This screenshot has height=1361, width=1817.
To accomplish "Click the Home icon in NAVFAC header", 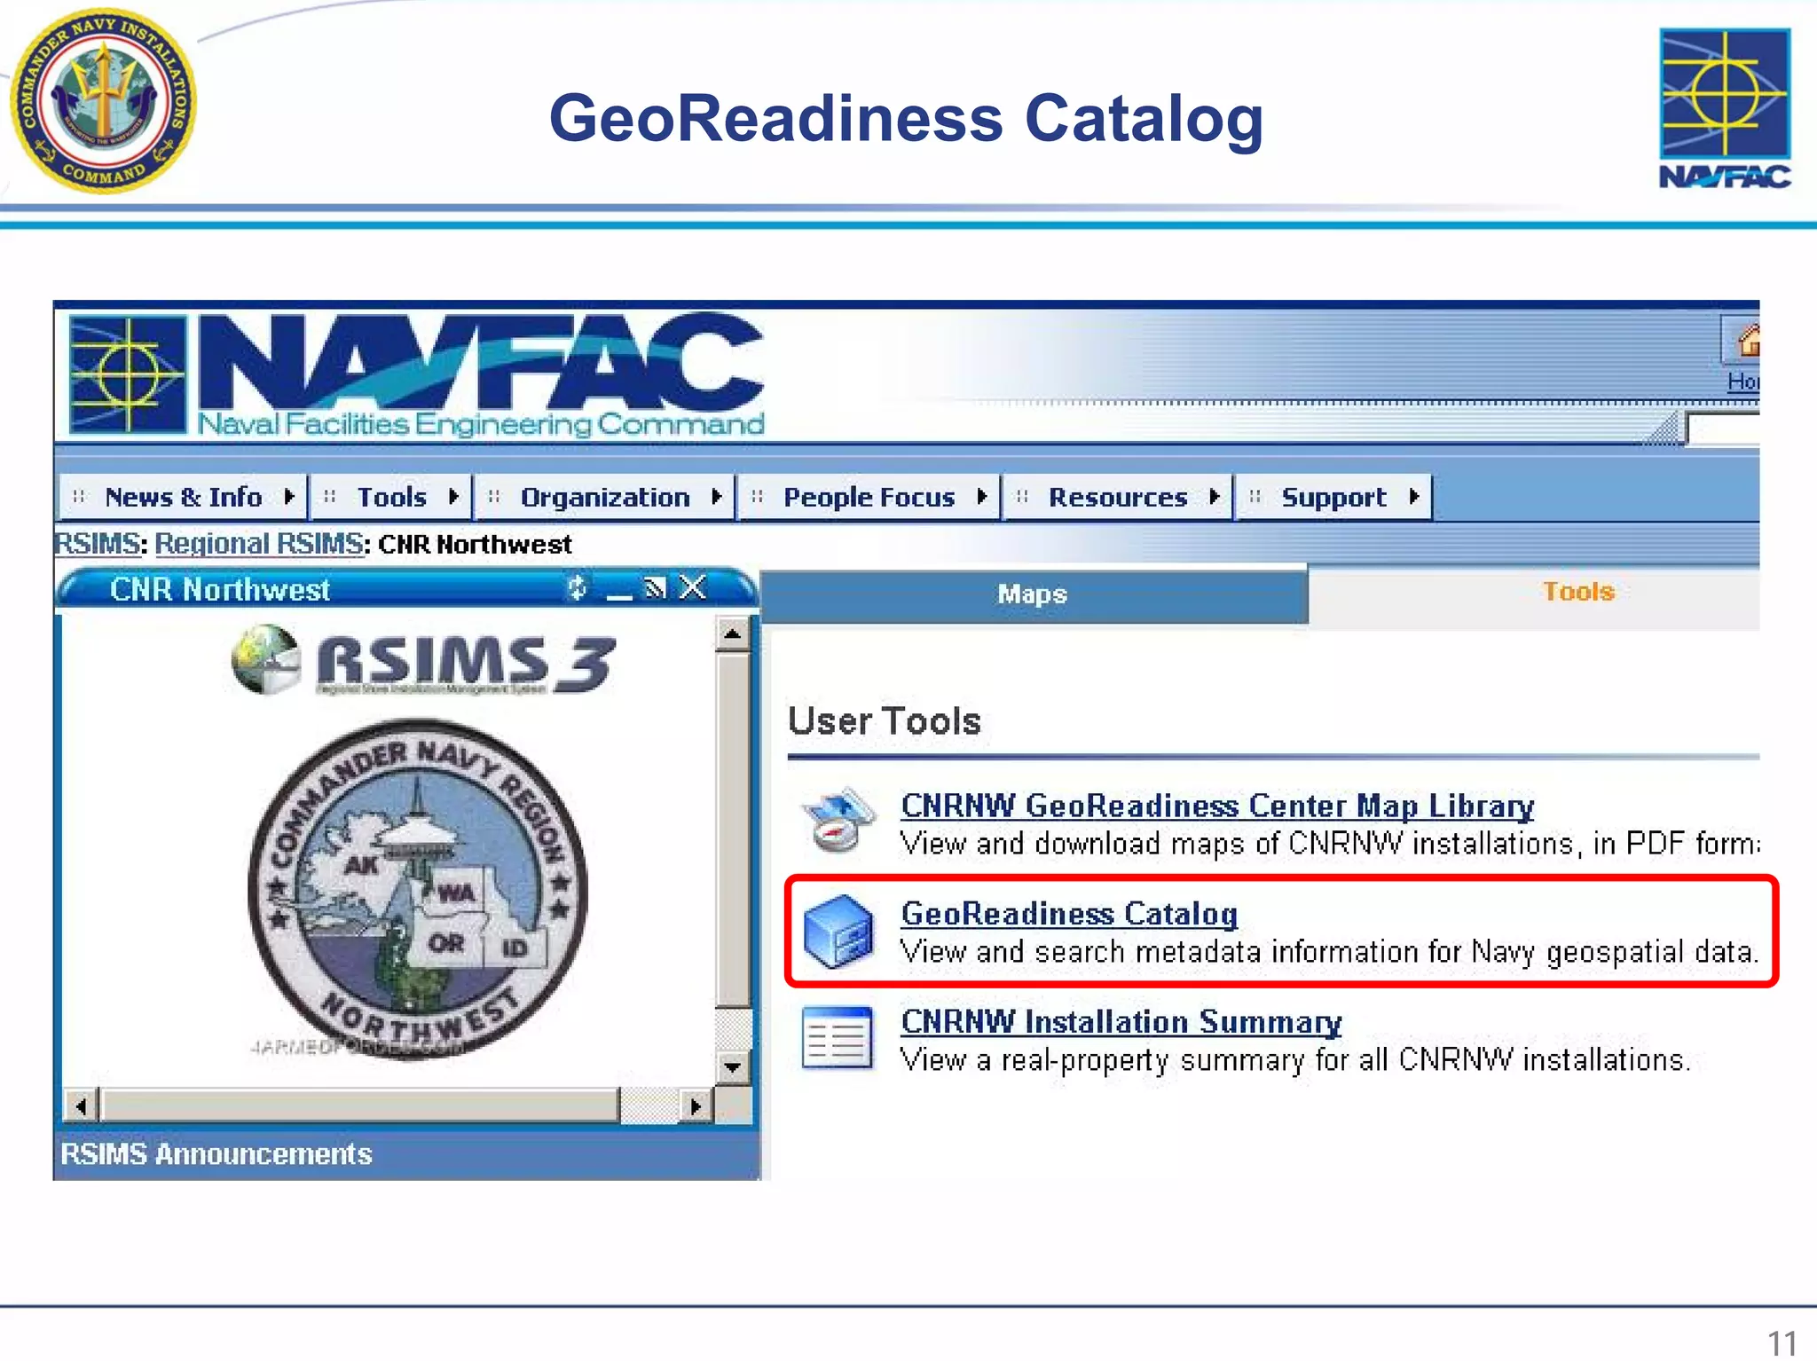I will (1746, 341).
